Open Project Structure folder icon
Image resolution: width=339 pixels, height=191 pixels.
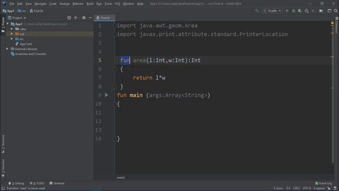coord(321,11)
